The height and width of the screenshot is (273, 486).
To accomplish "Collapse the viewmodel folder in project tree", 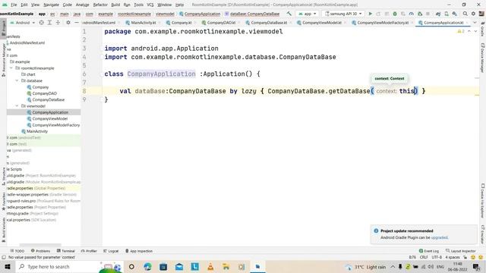I will click(x=17, y=106).
